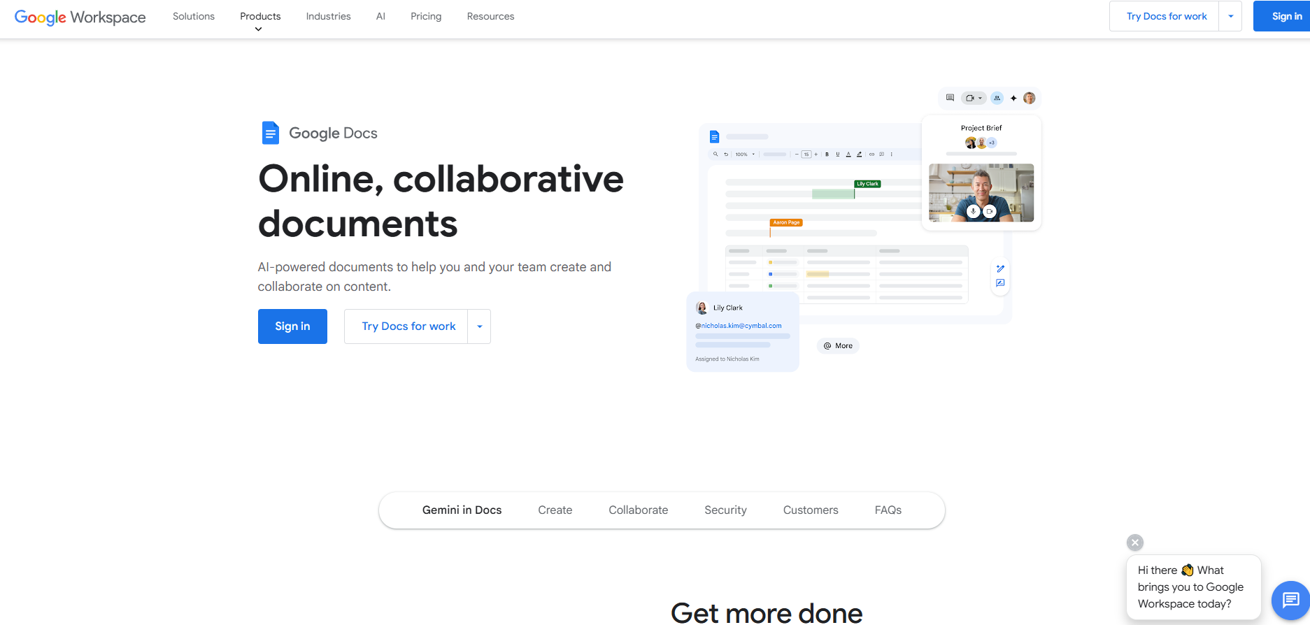The width and height of the screenshot is (1310, 625).
Task: Switch to the Create tab
Action: point(555,510)
